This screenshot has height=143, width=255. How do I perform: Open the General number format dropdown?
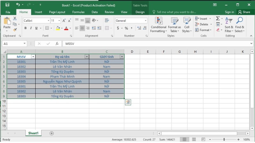[146, 21]
